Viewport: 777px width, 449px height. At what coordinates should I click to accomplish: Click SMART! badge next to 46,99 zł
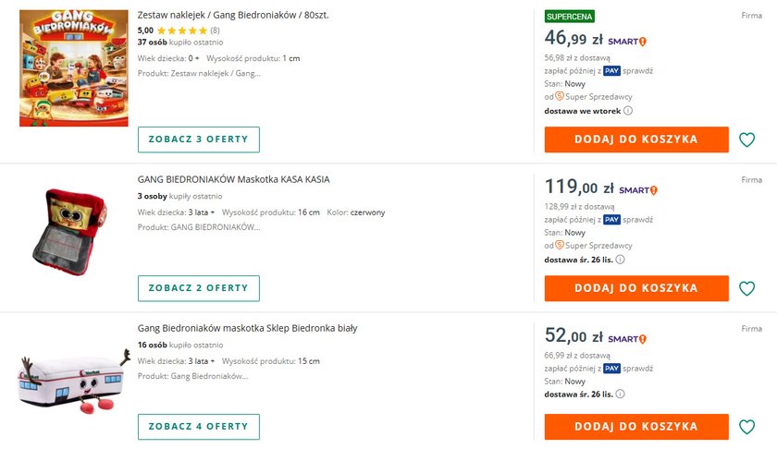tap(627, 42)
